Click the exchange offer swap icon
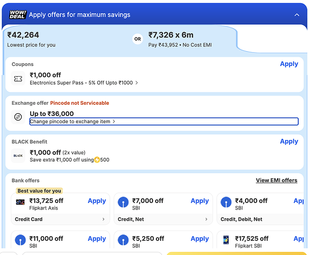 [x=18, y=117]
